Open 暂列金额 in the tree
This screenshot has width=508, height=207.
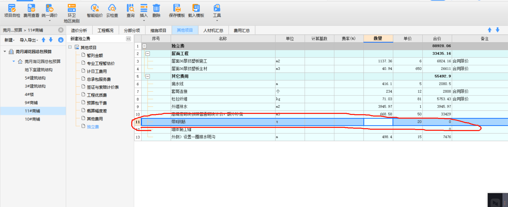tap(95, 55)
